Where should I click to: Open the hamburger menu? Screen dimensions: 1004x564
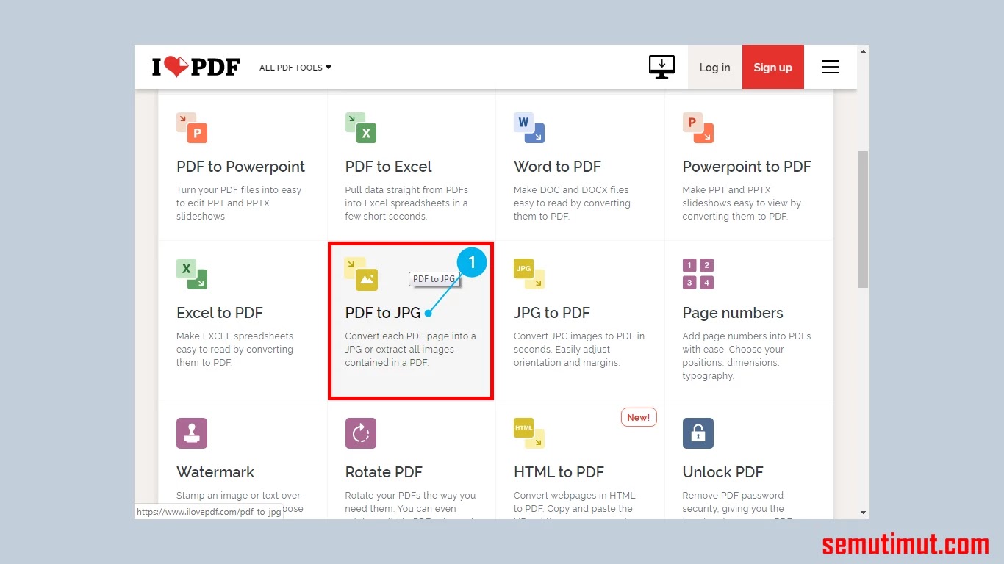tap(831, 67)
